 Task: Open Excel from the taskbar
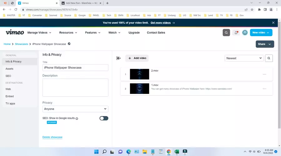(x=177, y=152)
